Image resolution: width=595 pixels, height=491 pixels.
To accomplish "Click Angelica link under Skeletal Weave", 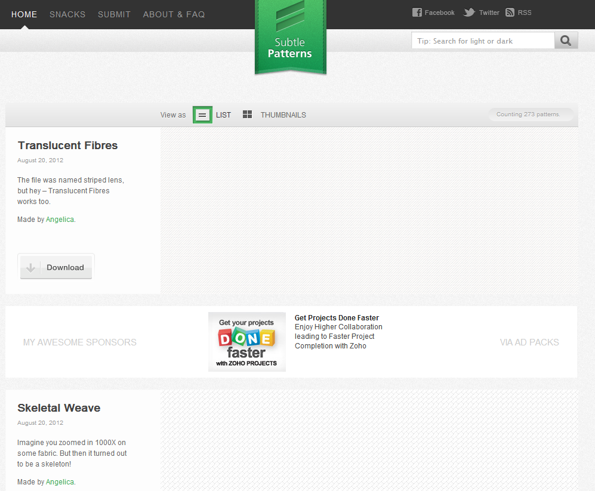I will click(x=60, y=482).
